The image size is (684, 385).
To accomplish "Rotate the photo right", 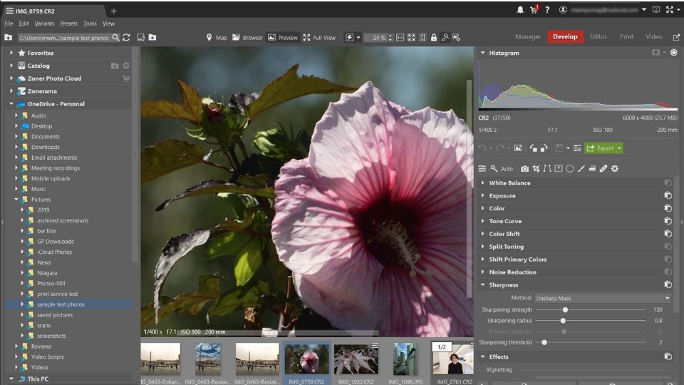I will tap(544, 148).
